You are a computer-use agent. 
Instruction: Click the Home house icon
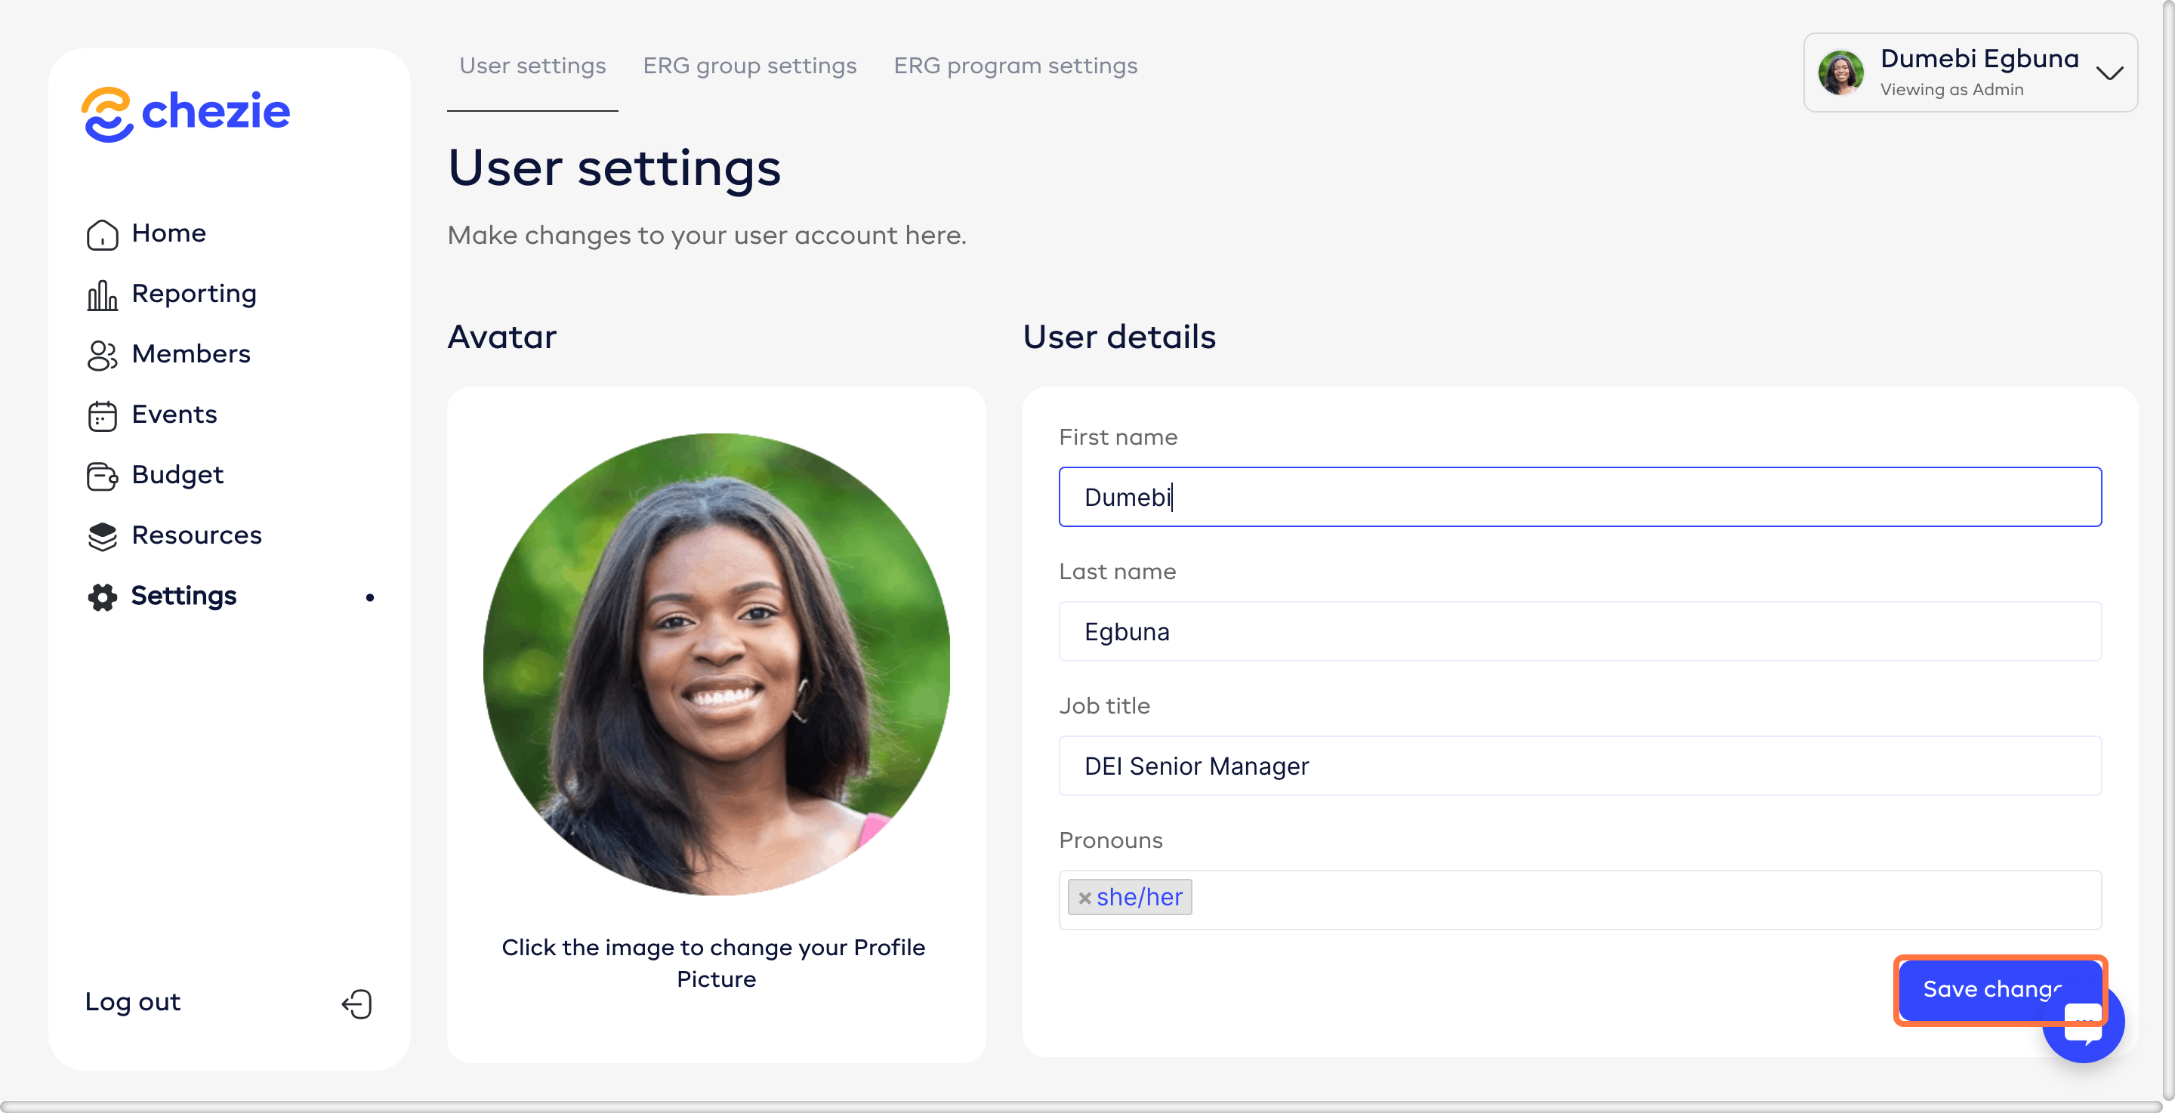coord(102,234)
